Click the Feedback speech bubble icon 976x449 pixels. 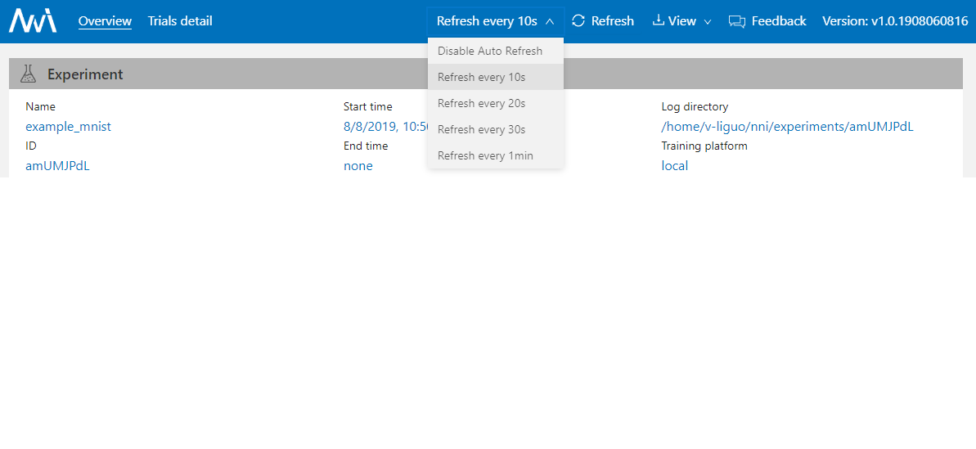[737, 21]
